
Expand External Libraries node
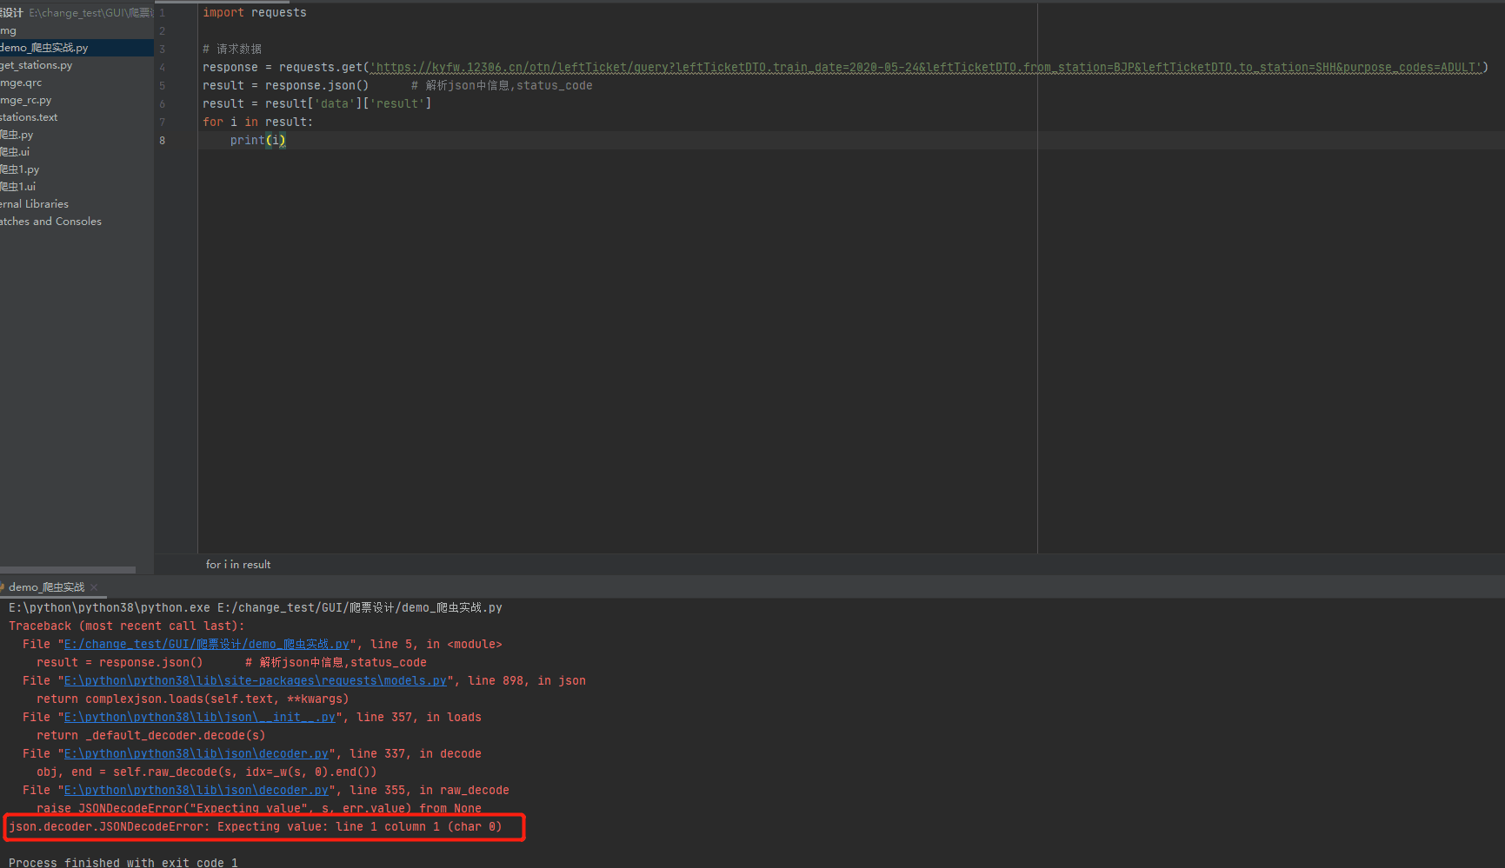pyautogui.click(x=35, y=204)
